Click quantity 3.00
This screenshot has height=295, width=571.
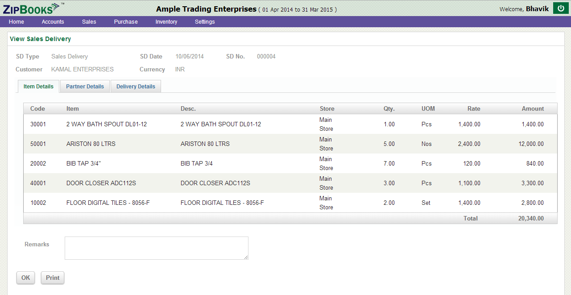(x=389, y=183)
